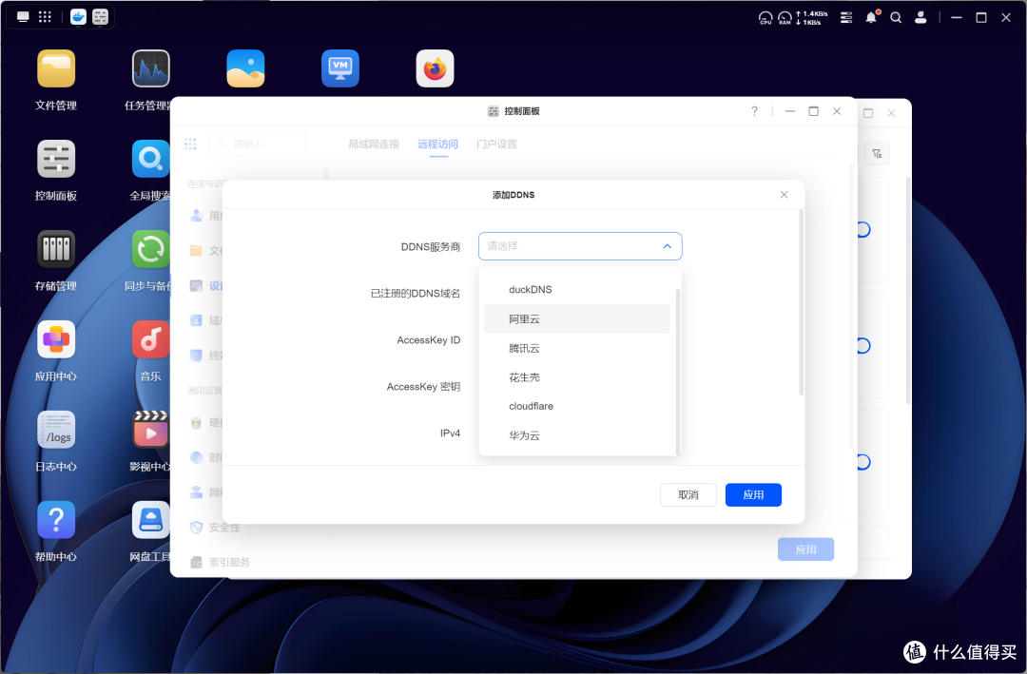
Task: Switch to the control panel taskbar app
Action: (x=100, y=17)
